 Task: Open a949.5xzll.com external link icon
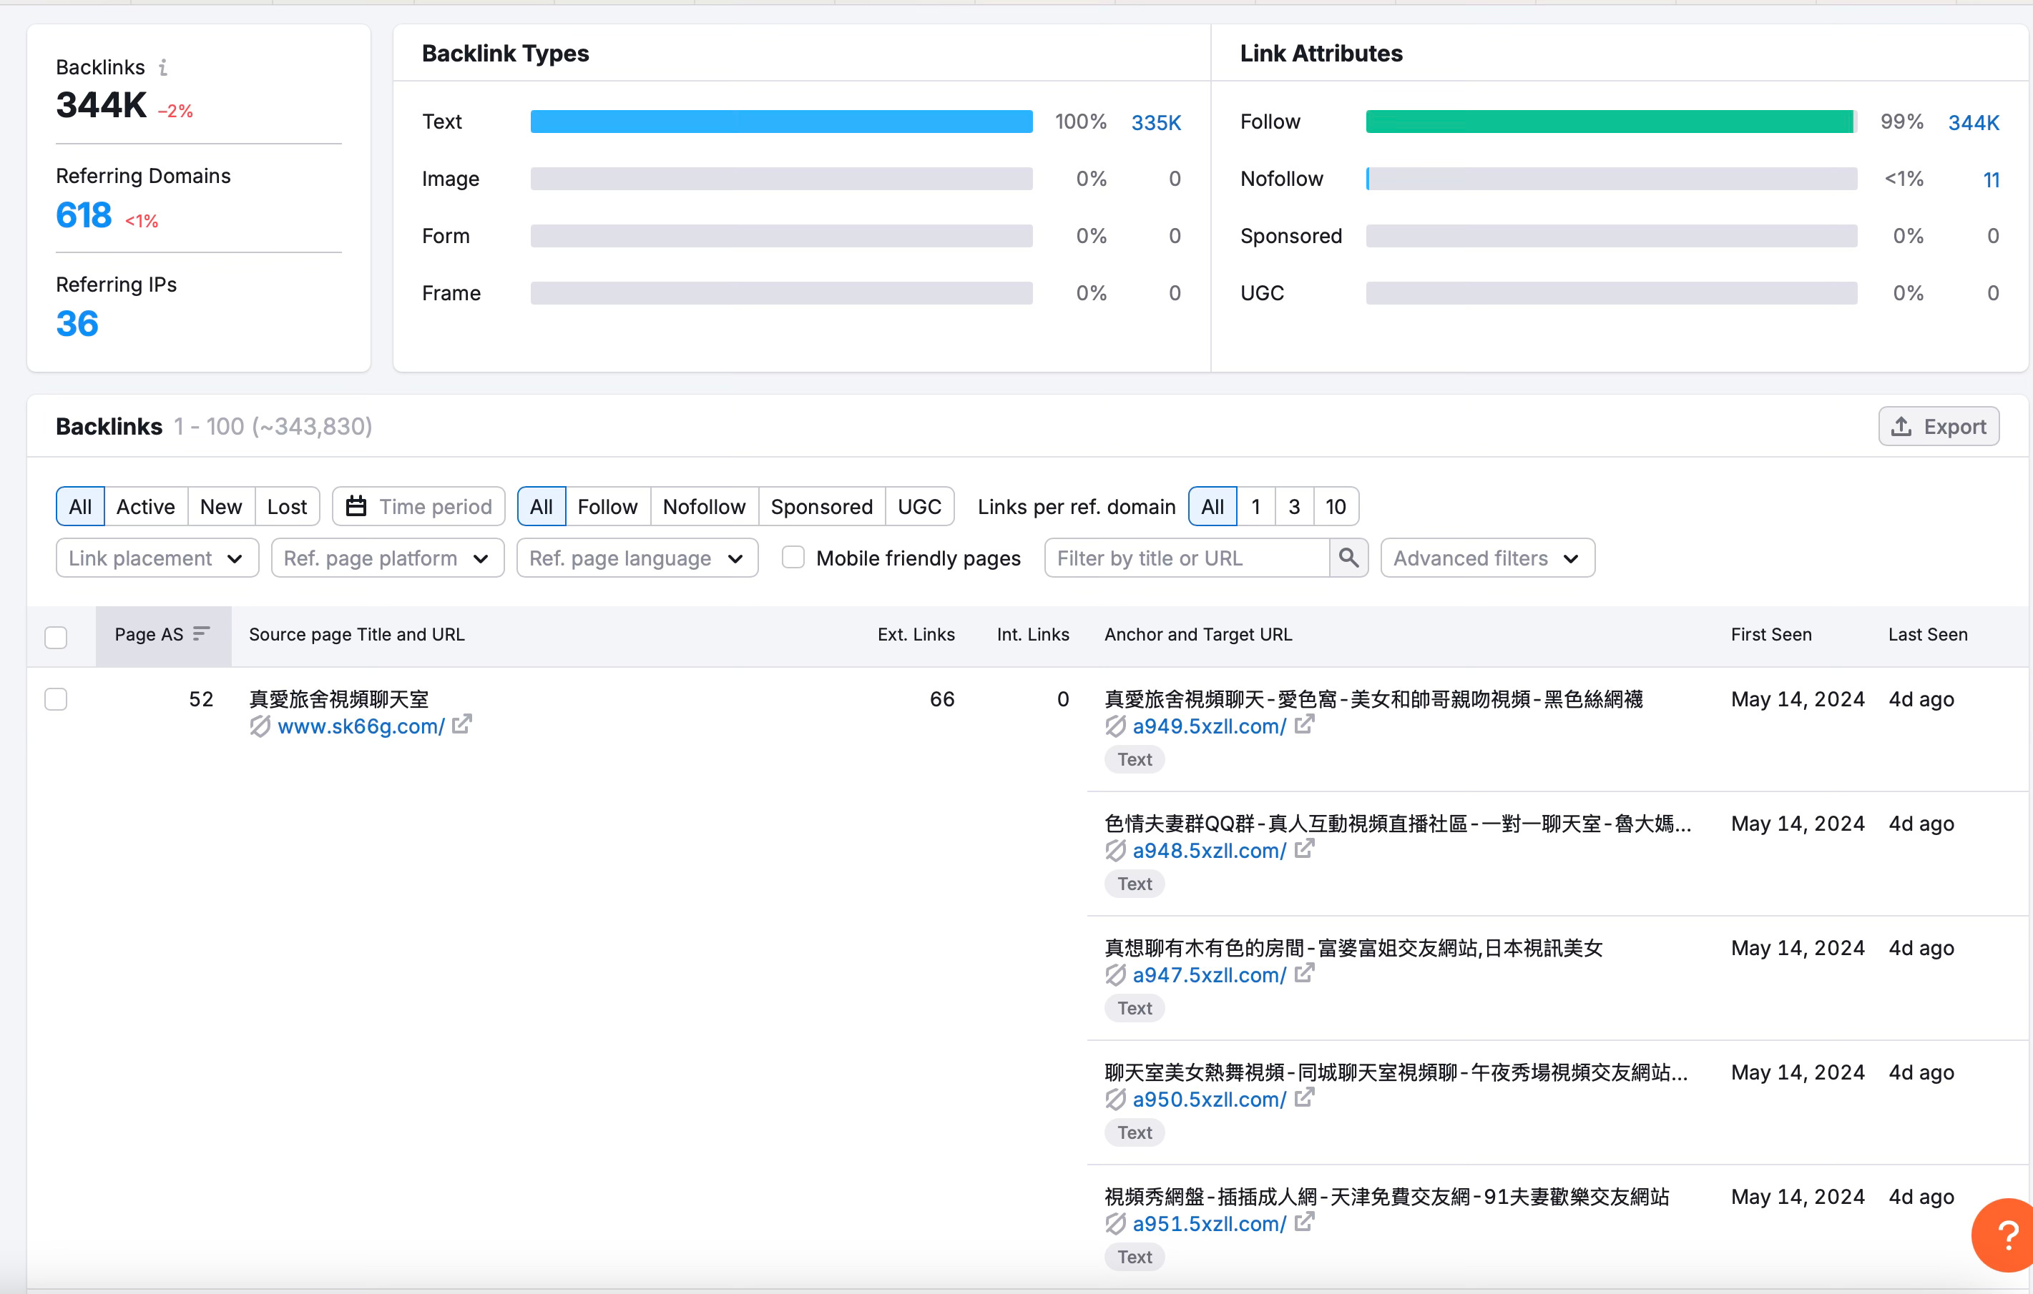1304,725
